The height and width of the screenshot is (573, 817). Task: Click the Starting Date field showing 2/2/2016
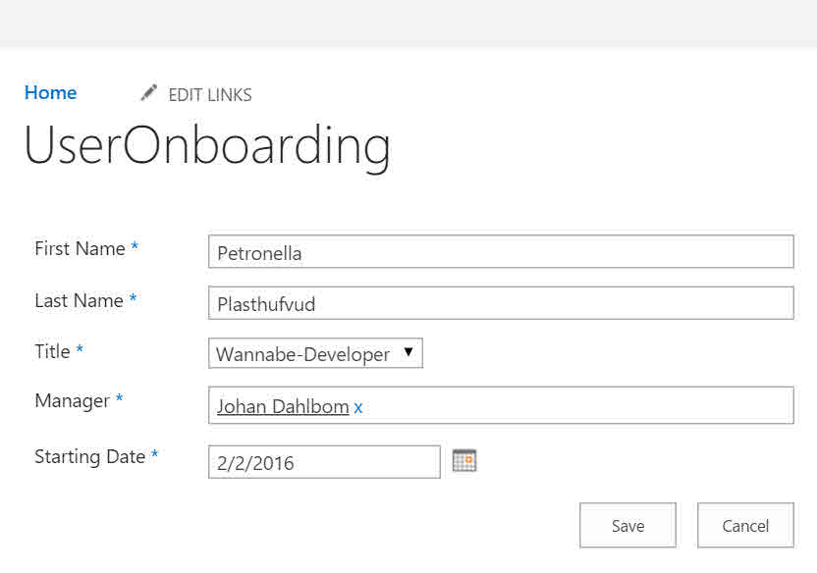point(324,462)
